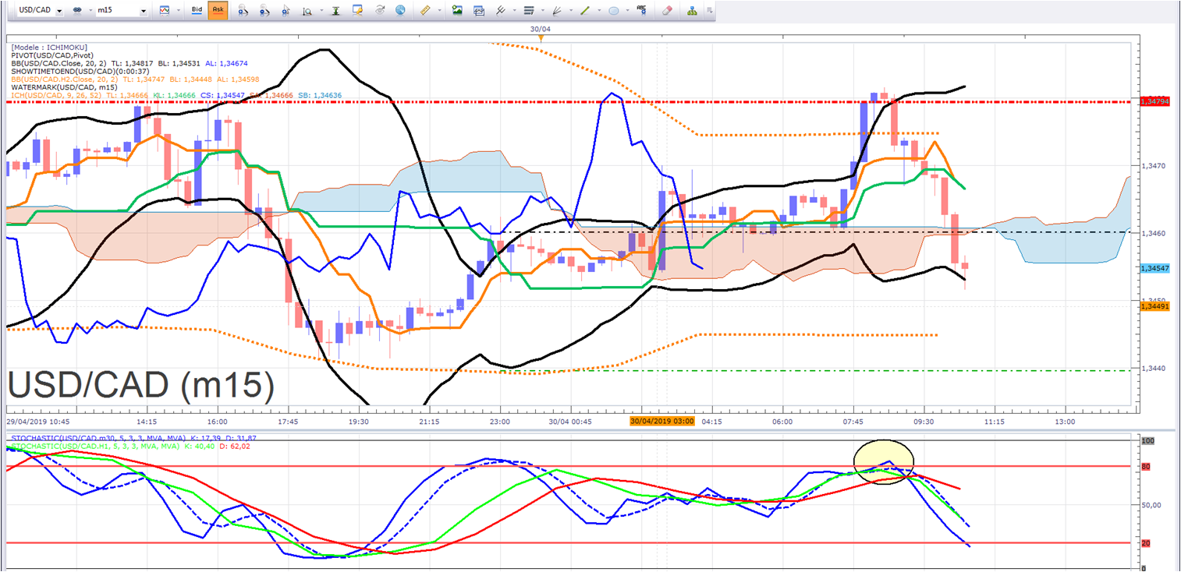Select the ruler measurement tool
This screenshot has height=572, width=1181.
pyautogui.click(x=425, y=10)
